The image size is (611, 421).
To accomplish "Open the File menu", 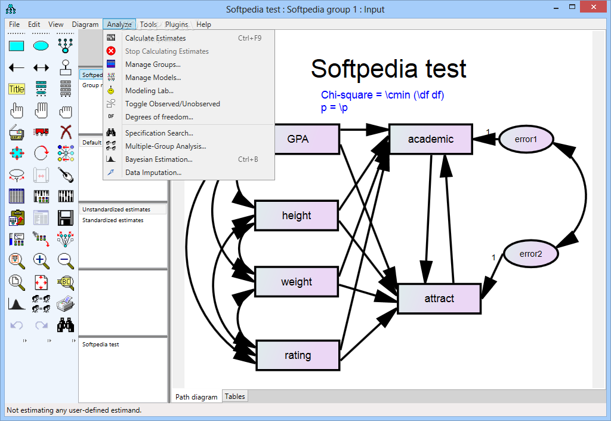I will pyautogui.click(x=14, y=24).
